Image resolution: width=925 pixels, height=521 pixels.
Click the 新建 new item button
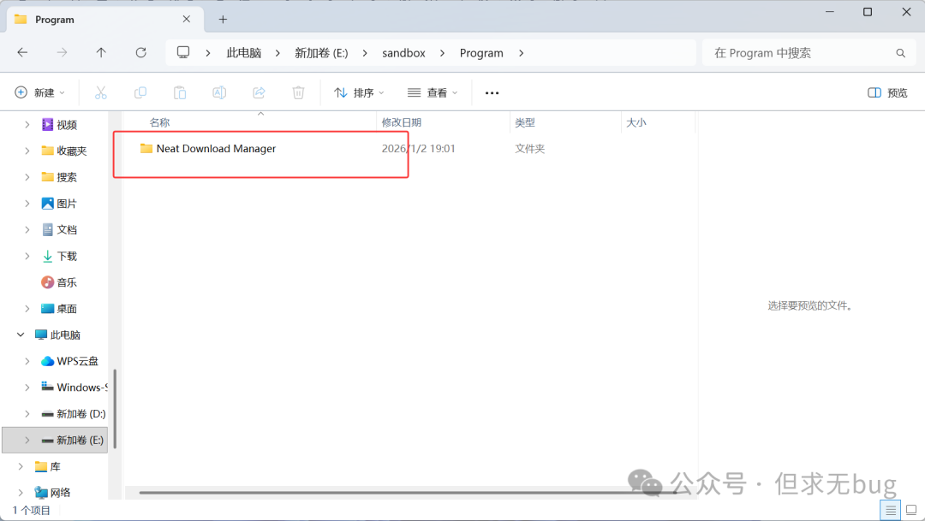coord(40,92)
